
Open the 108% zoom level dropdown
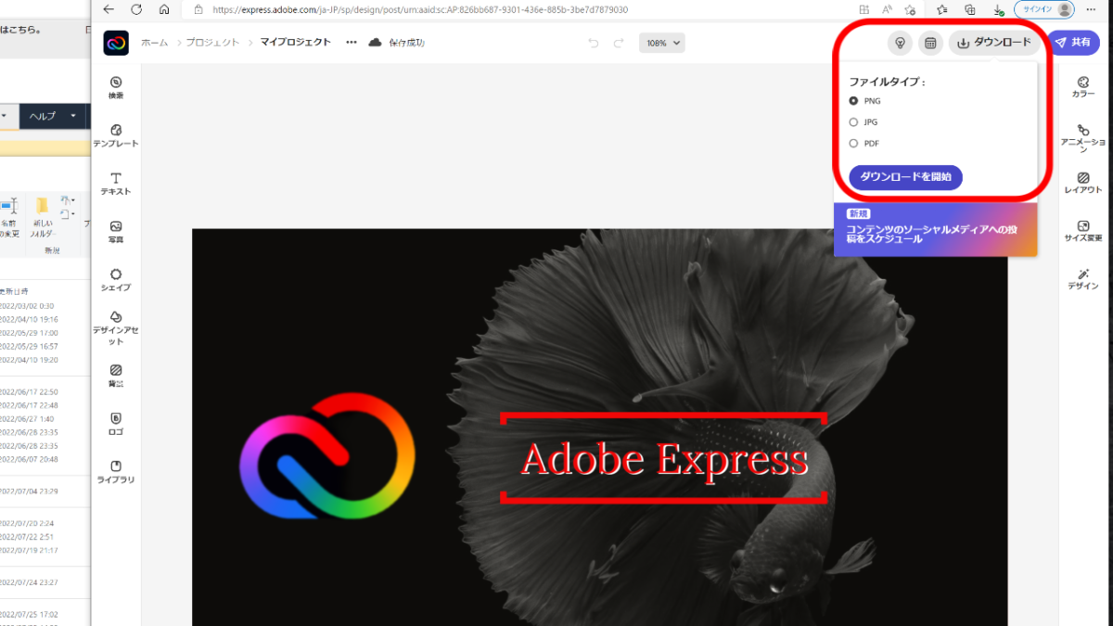pyautogui.click(x=662, y=43)
